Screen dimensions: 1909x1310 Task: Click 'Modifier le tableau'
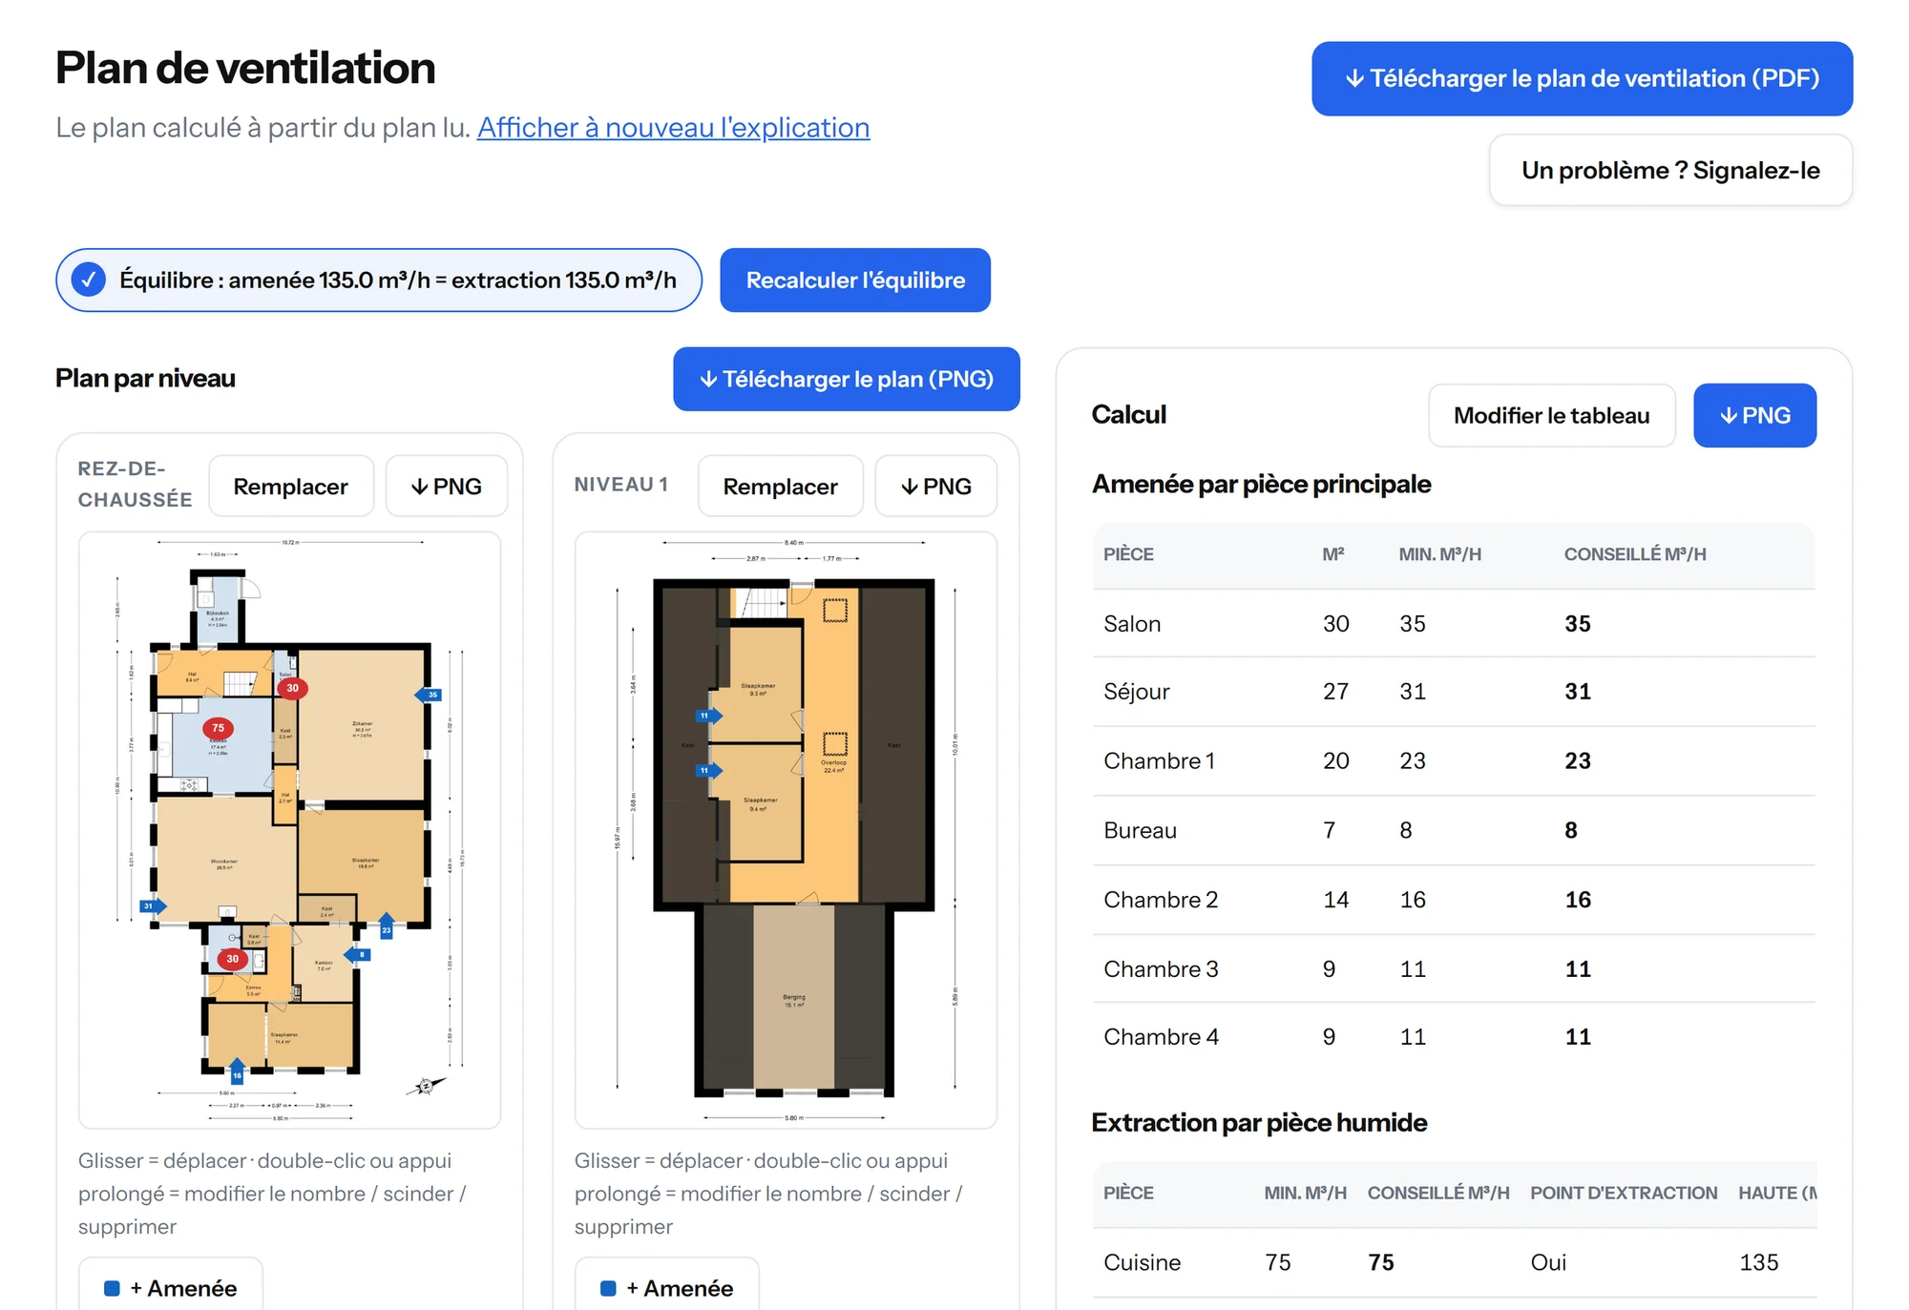pos(1552,415)
